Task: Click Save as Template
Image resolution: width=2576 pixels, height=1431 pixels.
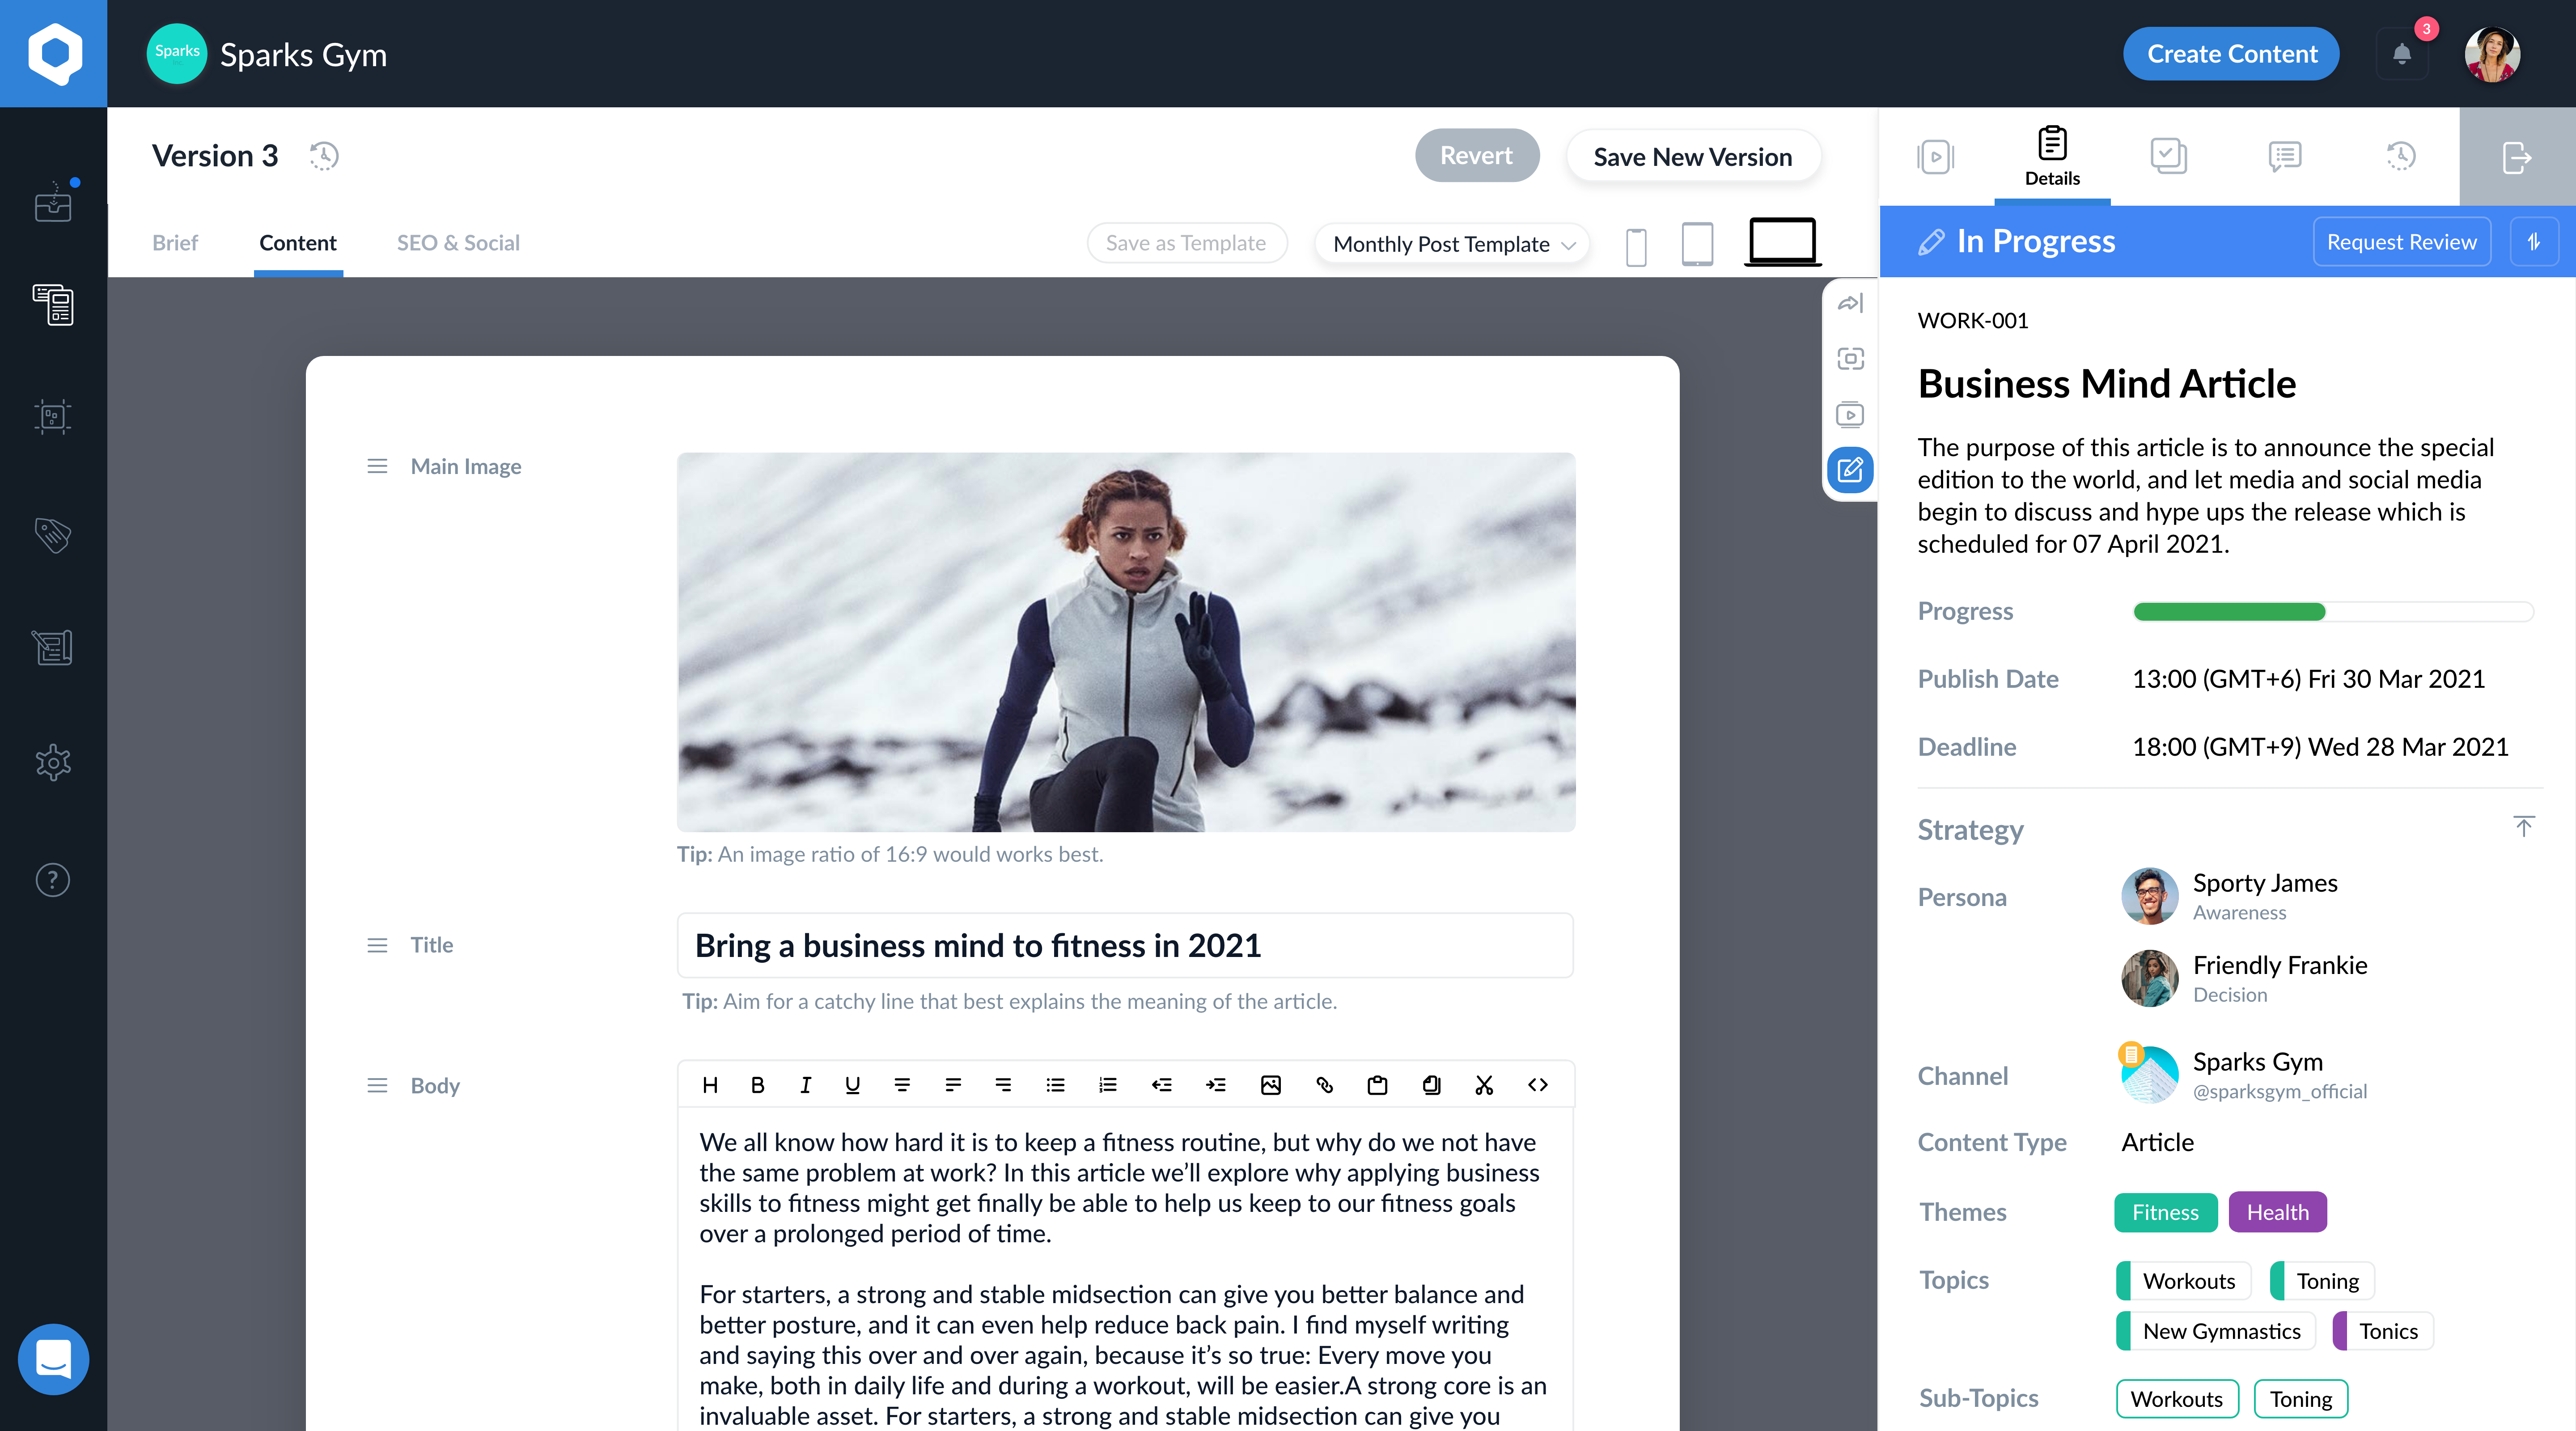Action: (x=1186, y=243)
